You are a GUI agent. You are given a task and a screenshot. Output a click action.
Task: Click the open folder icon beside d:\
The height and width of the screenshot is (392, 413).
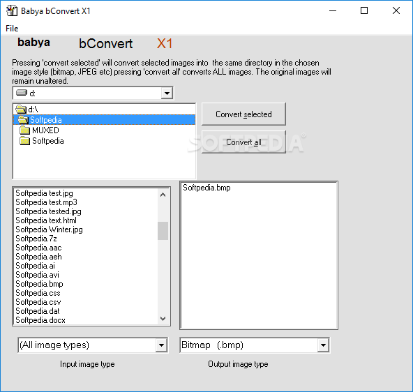tap(21, 109)
